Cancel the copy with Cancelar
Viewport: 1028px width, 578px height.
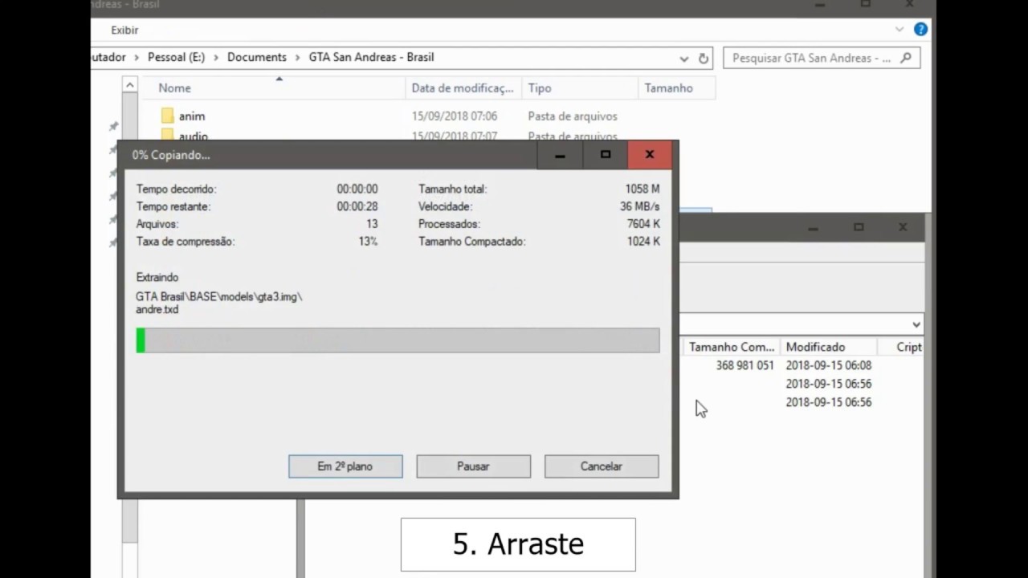click(602, 466)
